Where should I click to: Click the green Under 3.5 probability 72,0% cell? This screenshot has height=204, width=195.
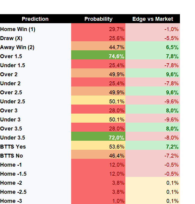[98, 138]
